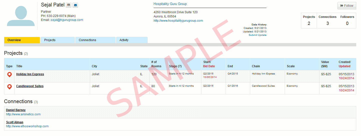Click the phone number 630-229-6074
Image resolution: width=361 pixels, height=136 pixels.
56,16
